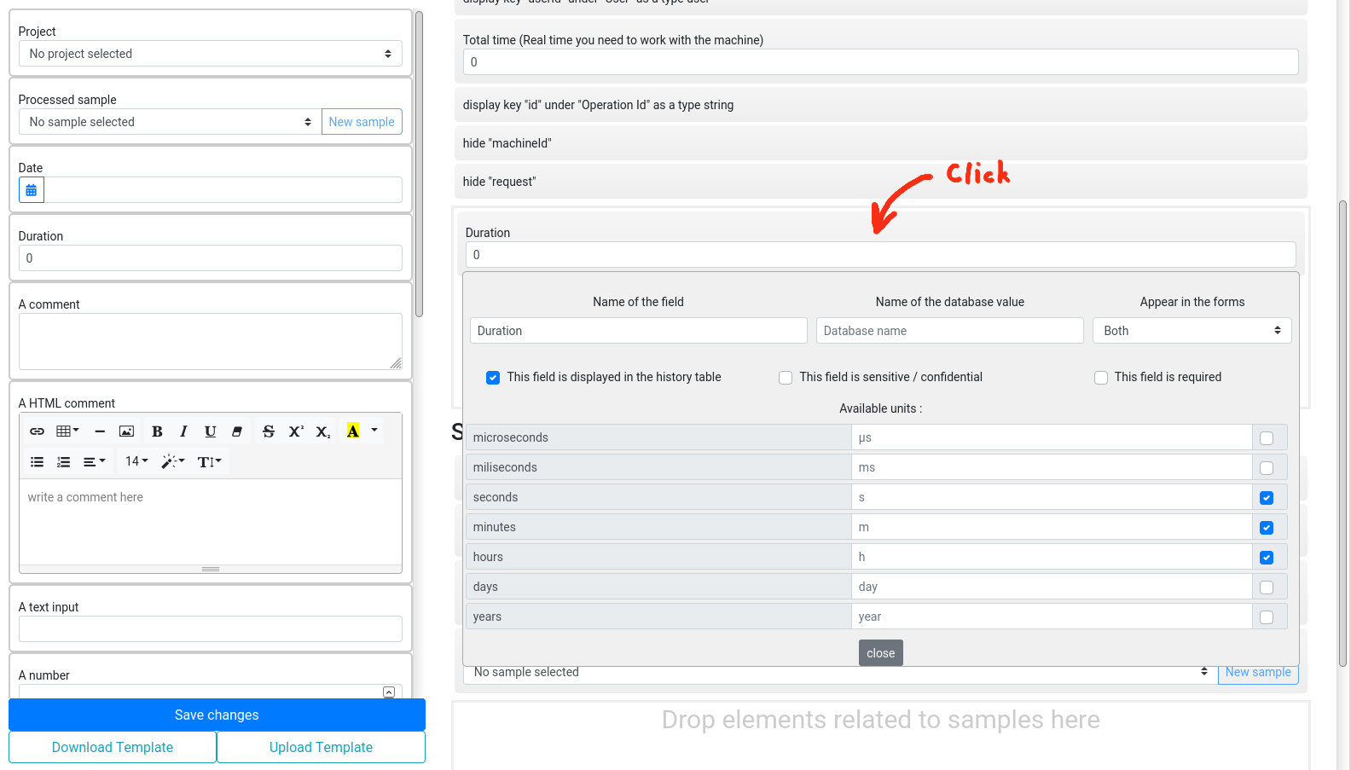The width and height of the screenshot is (1351, 770).
Task: Apply italic formatting in the editor
Action: click(x=183, y=431)
